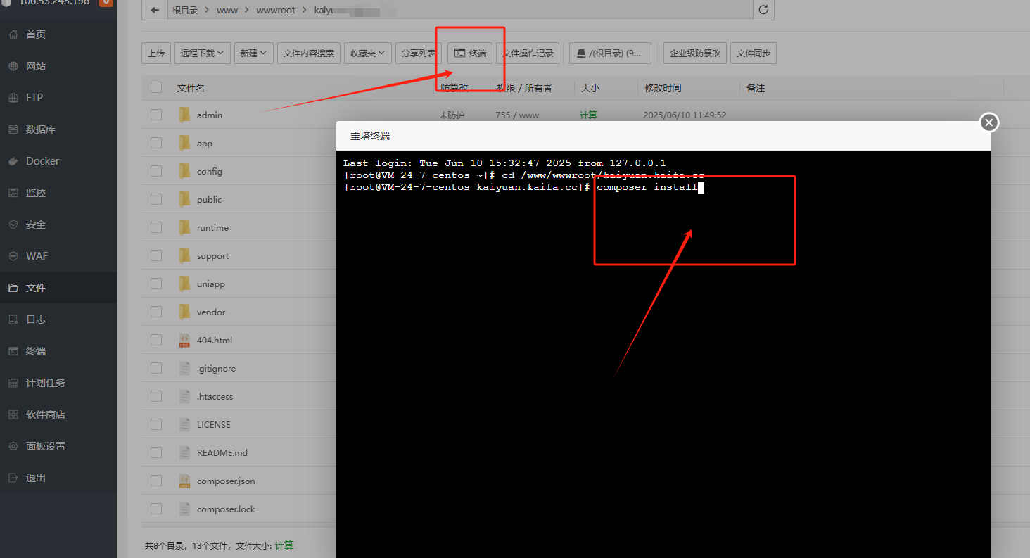Check the uniapp folder checkbox

pyautogui.click(x=156, y=284)
